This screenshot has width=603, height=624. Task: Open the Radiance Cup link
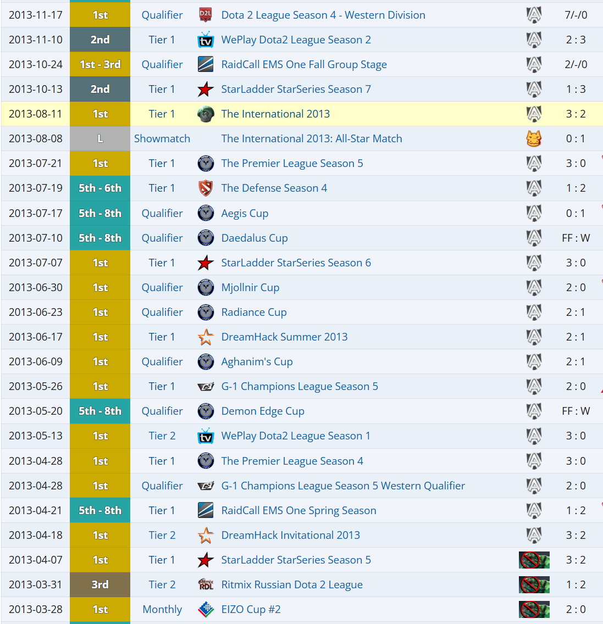(254, 313)
